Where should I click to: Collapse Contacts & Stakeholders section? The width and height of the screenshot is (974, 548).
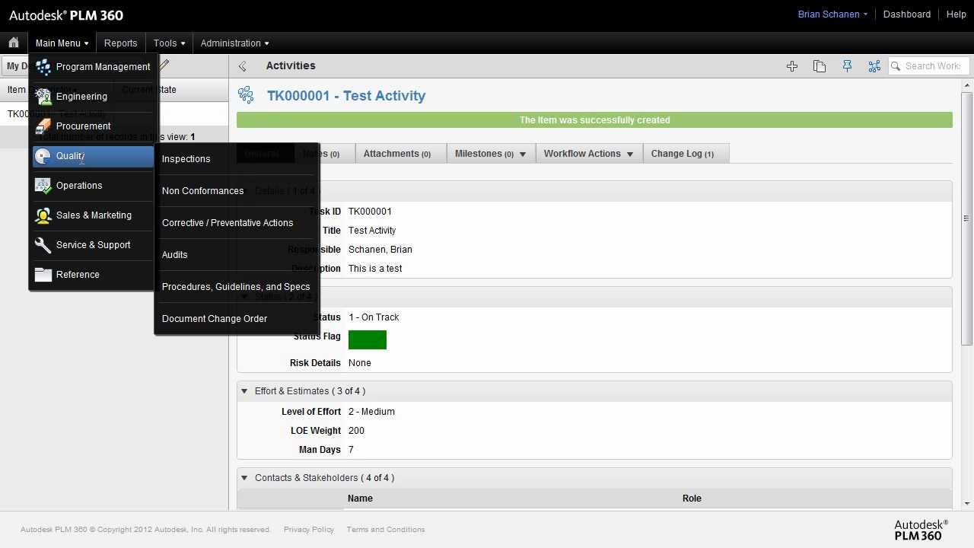(244, 478)
